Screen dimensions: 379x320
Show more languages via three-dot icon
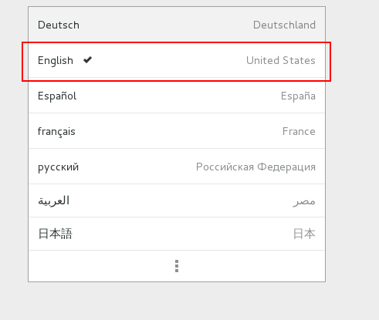click(177, 266)
